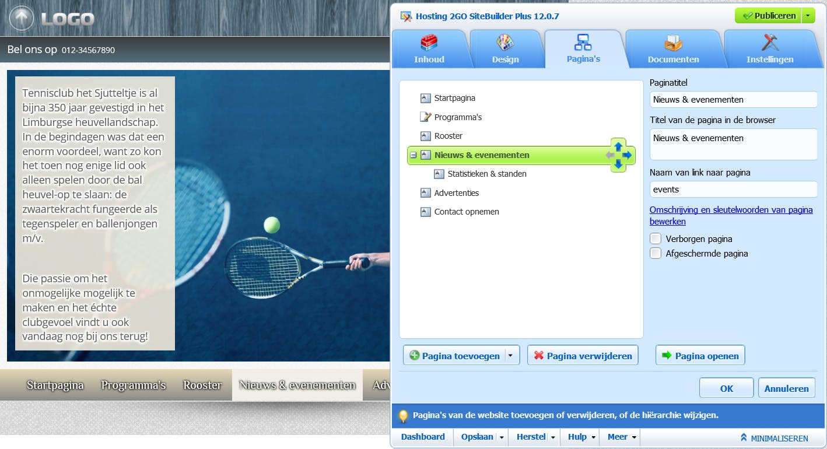Click the Pagina openen button
This screenshot has height=449, width=827.
(x=700, y=356)
